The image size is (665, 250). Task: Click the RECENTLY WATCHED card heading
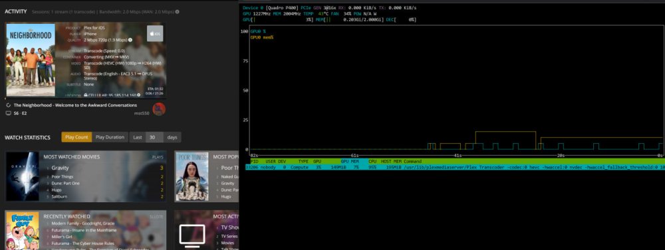pos(66,216)
